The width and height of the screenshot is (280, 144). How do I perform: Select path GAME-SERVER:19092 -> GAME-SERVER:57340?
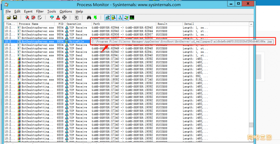(122, 80)
